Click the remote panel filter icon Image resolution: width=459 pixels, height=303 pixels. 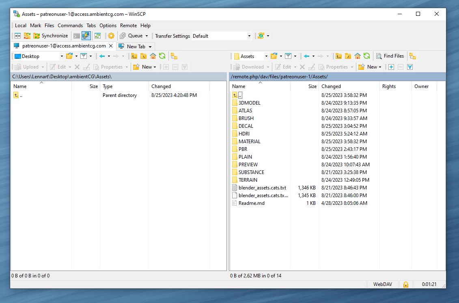point(288,56)
